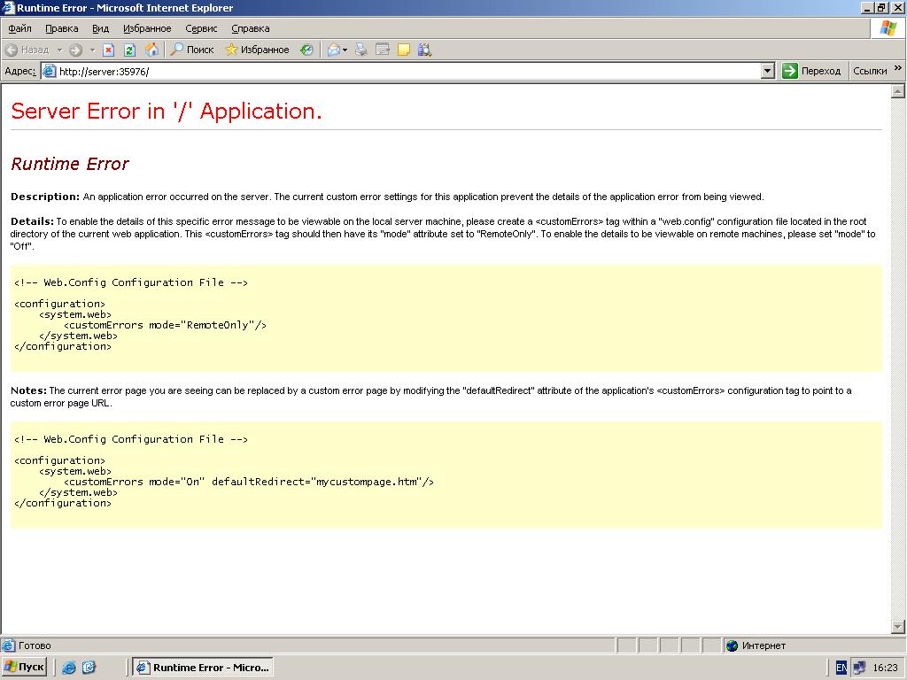Screen dimensions: 907x680
Task: Click the Forward arrow button
Action: [x=76, y=50]
